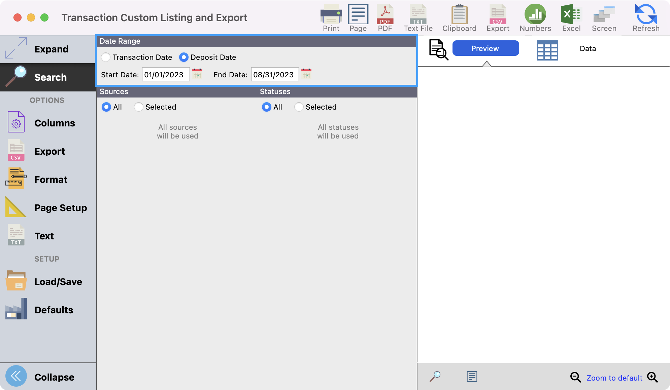
Task: Choose Selected under Sources
Action: point(138,107)
